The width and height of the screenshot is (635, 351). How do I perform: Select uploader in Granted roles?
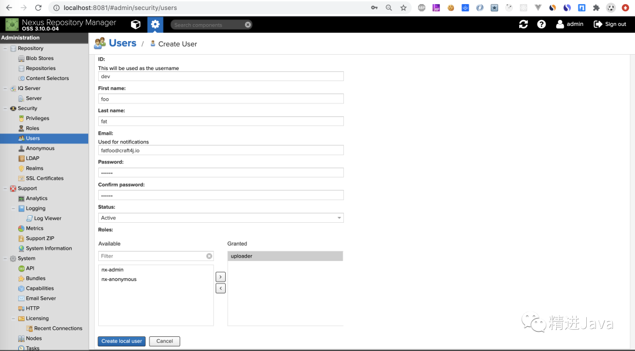point(285,256)
